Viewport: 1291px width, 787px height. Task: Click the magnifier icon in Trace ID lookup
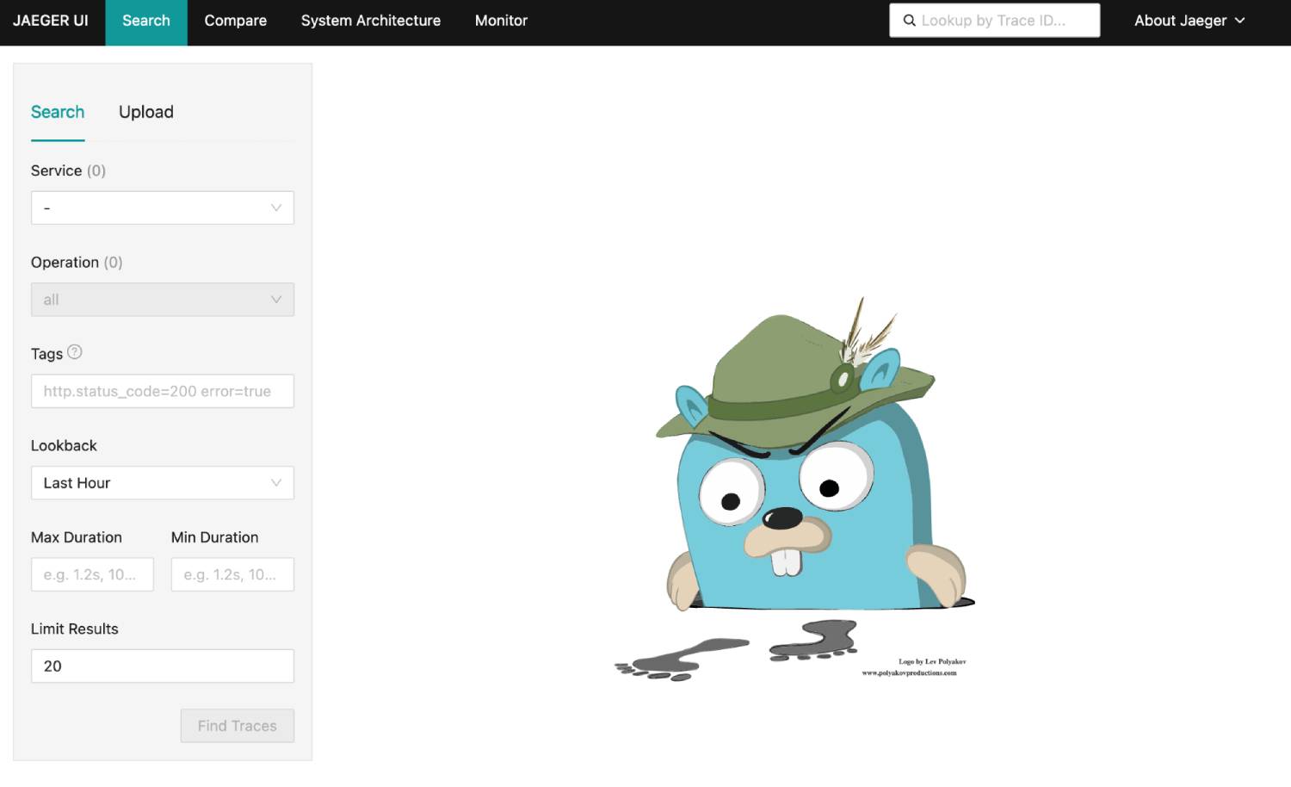(909, 21)
